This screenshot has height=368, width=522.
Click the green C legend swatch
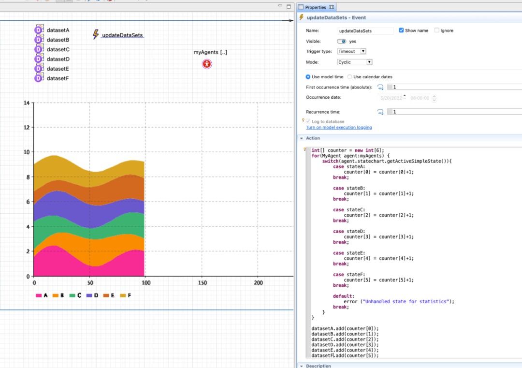click(x=72, y=295)
